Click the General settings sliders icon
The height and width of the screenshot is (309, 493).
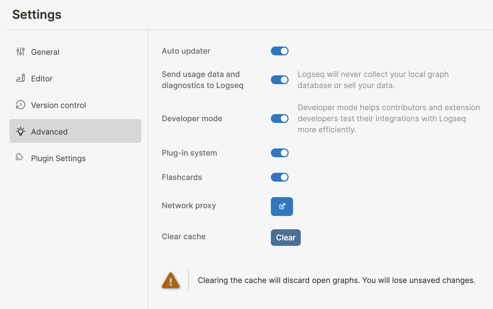coord(20,51)
